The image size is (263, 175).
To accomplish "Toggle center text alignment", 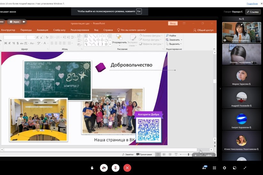I will click(x=56, y=43).
